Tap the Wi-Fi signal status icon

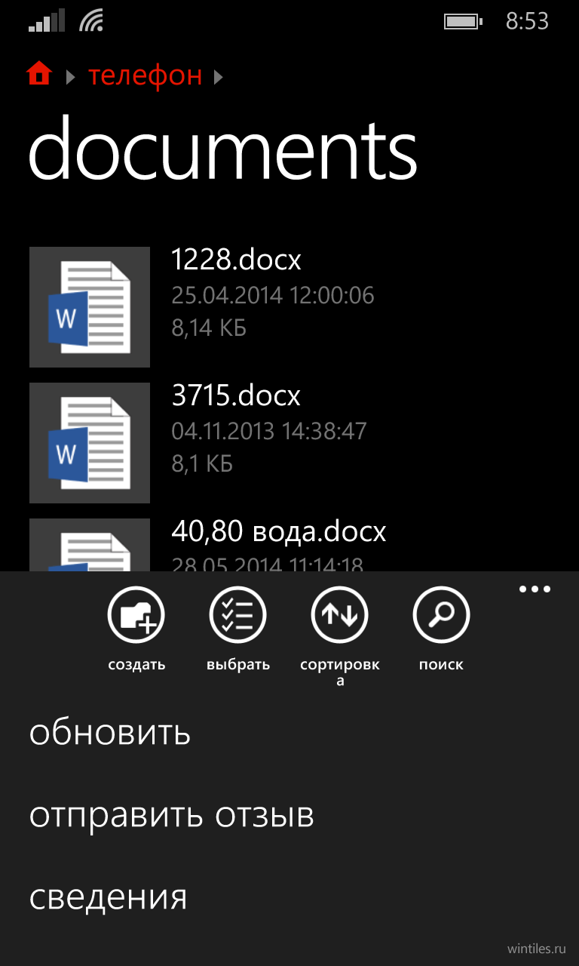click(90, 21)
